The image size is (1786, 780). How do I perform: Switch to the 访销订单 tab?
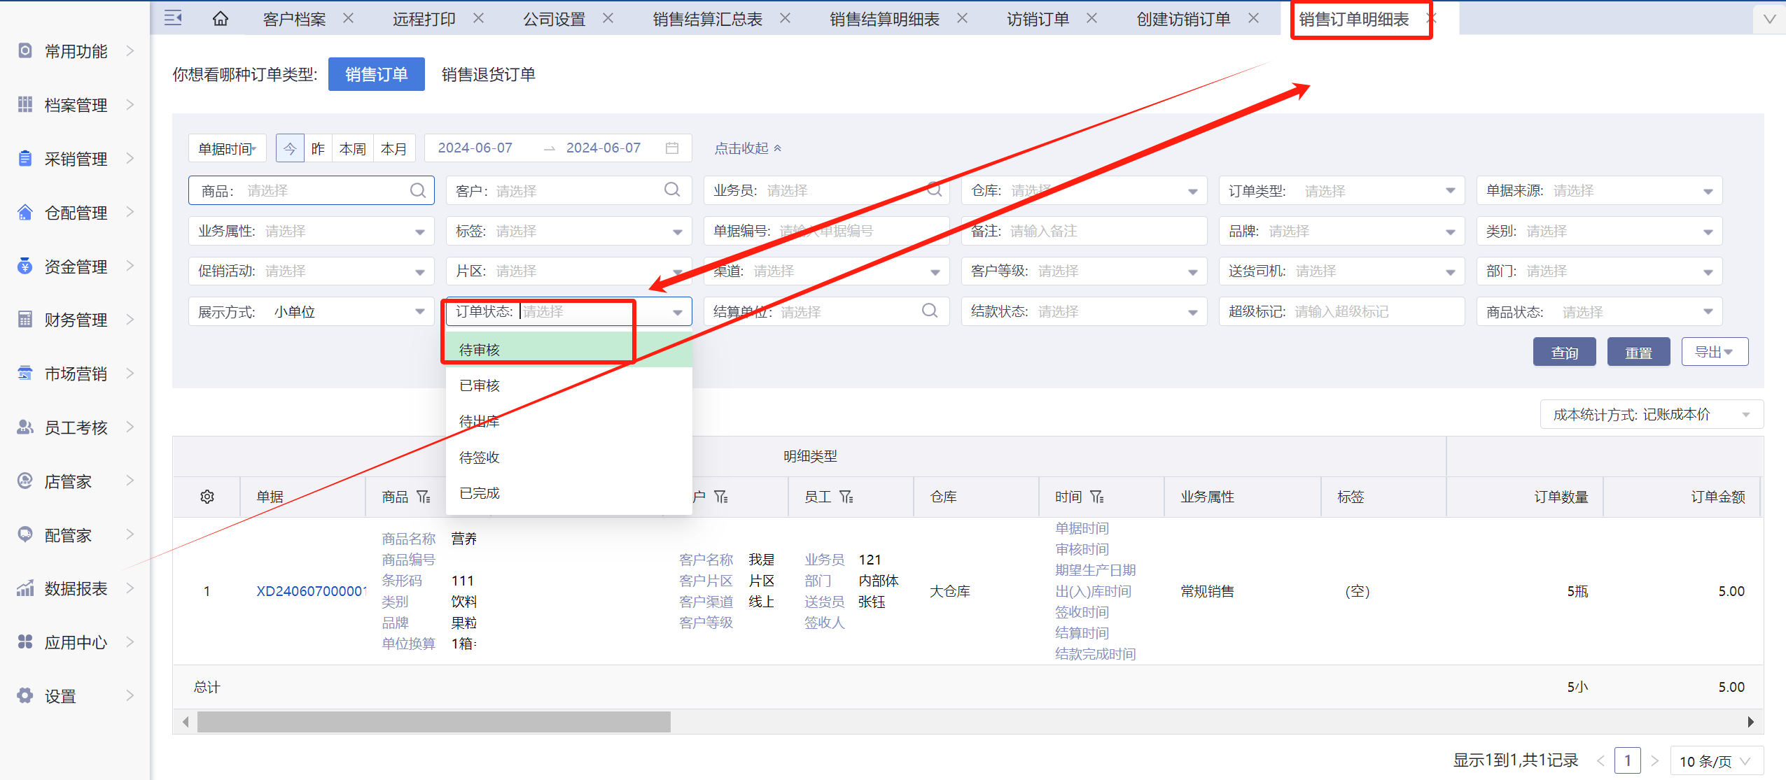click(x=1038, y=19)
